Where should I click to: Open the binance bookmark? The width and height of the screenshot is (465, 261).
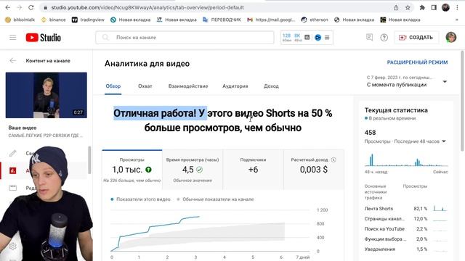[x=53, y=20]
